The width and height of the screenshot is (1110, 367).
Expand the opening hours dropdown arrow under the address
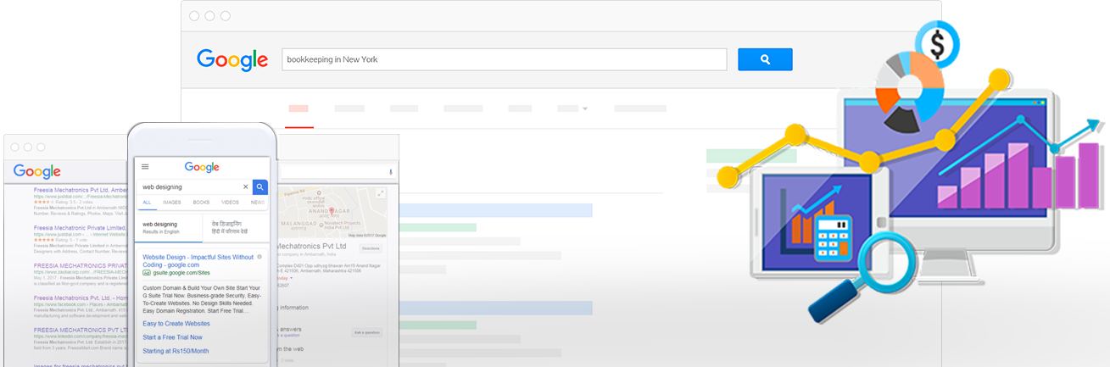292,278
